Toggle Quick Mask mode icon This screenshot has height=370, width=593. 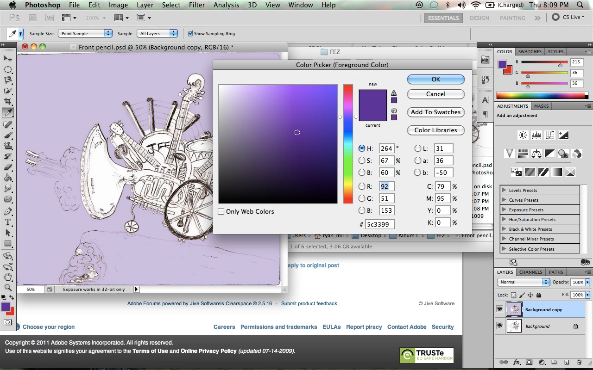(8, 322)
